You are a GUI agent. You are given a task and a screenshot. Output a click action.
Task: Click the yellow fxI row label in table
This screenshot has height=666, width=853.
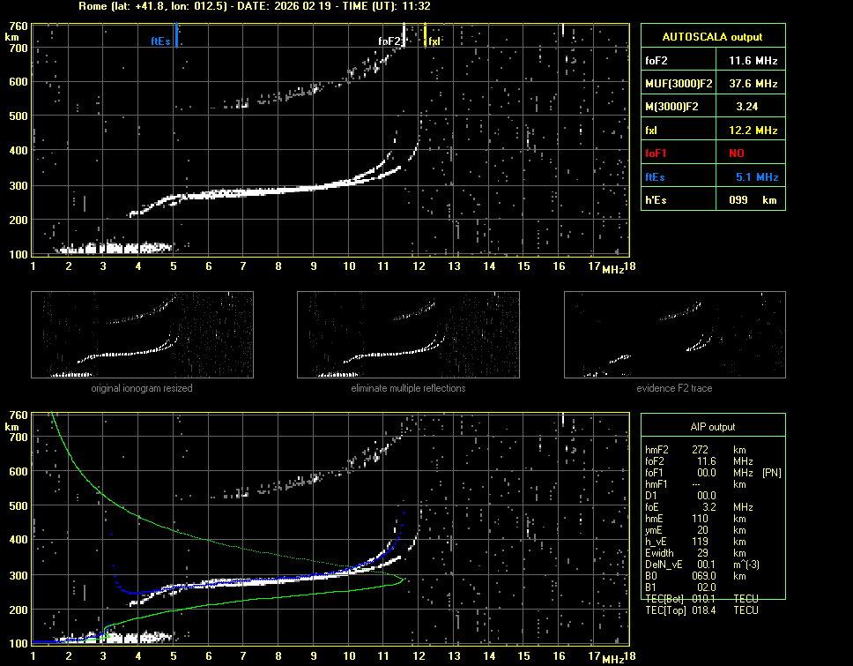point(652,131)
